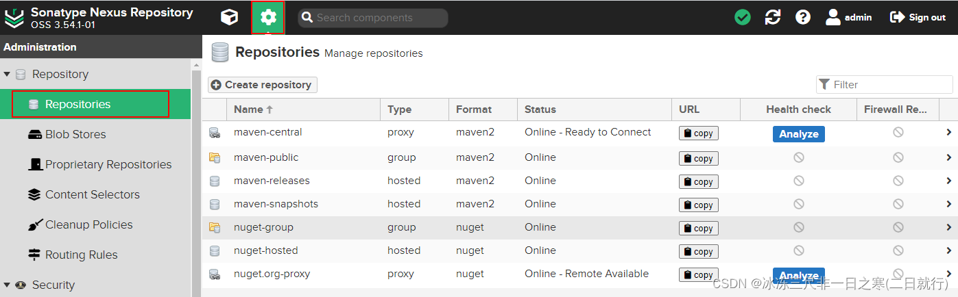Click the Health check column header
Screen dimensions: 958x297
coord(799,109)
